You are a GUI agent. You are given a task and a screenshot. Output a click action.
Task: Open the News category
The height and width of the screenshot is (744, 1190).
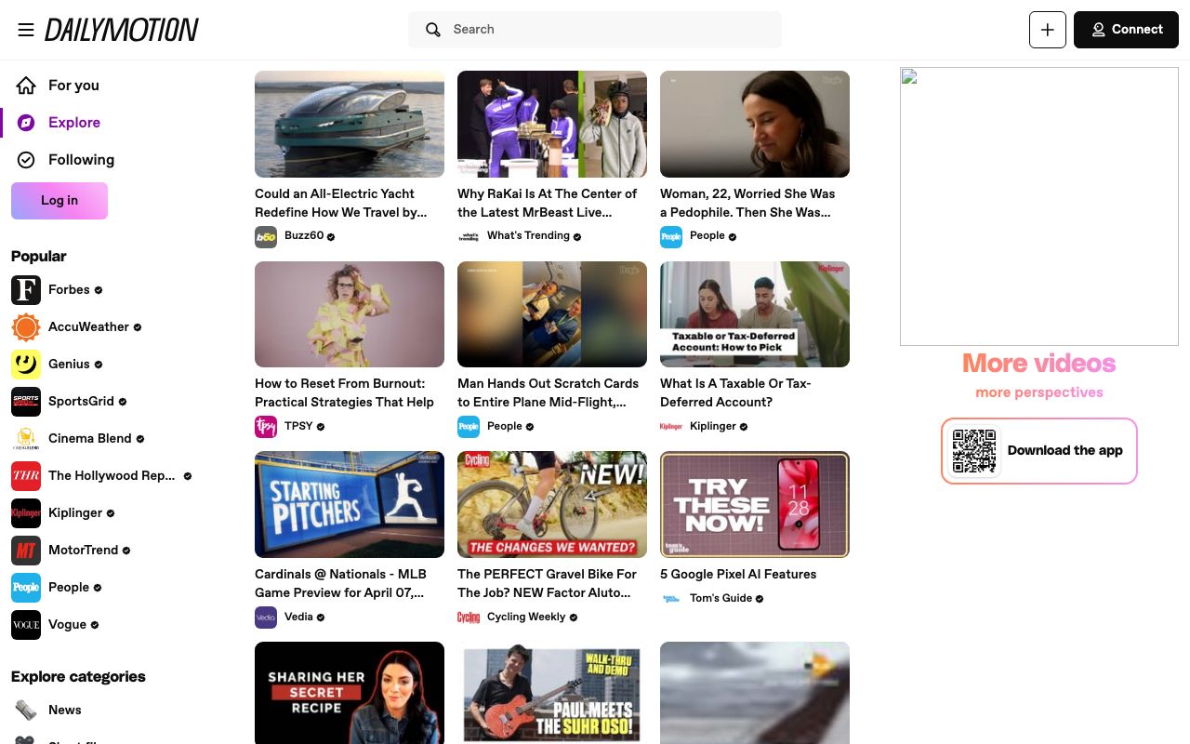pos(65,711)
